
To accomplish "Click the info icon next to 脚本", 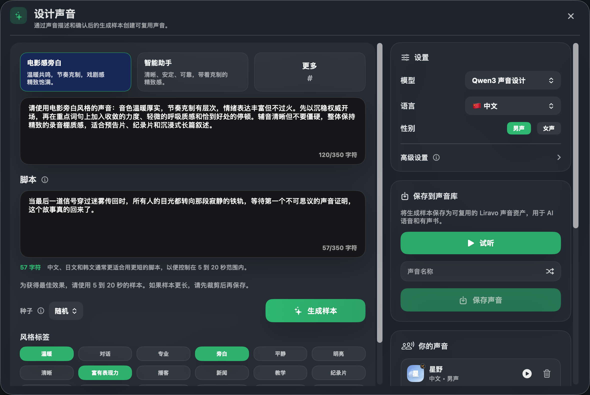I will 45,179.
